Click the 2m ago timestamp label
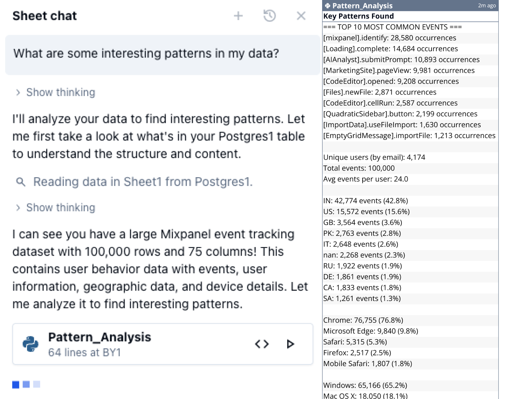Image resolution: width=532 pixels, height=399 pixels. point(487,6)
